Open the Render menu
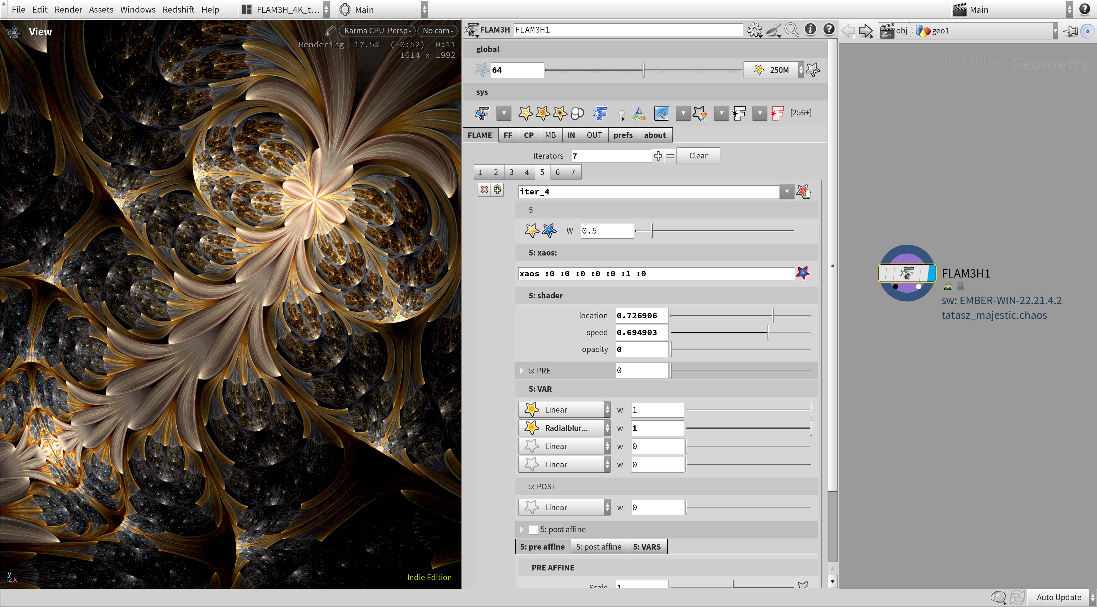This screenshot has width=1097, height=607. coord(68,9)
